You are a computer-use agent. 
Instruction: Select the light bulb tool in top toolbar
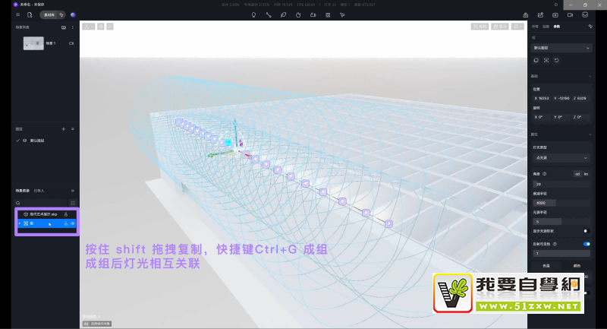[253, 14]
